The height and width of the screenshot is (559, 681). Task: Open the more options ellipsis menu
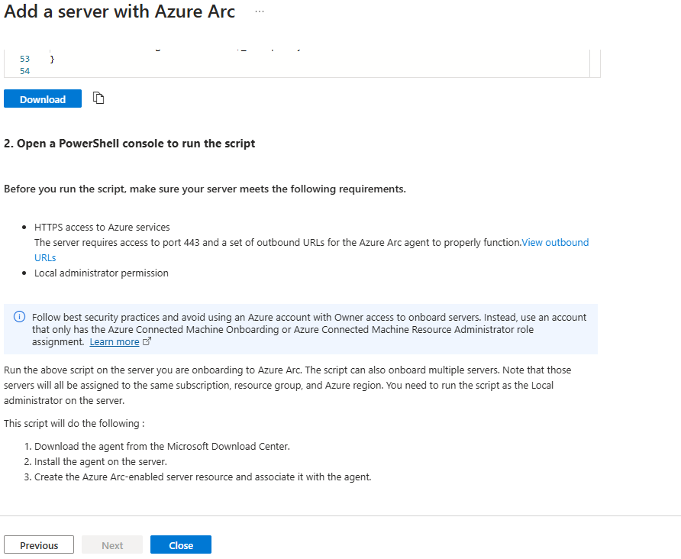click(260, 12)
